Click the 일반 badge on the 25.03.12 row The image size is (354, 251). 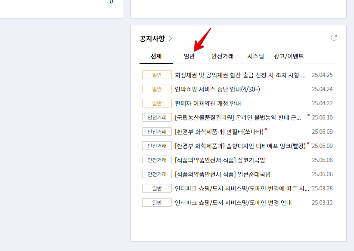tap(157, 203)
